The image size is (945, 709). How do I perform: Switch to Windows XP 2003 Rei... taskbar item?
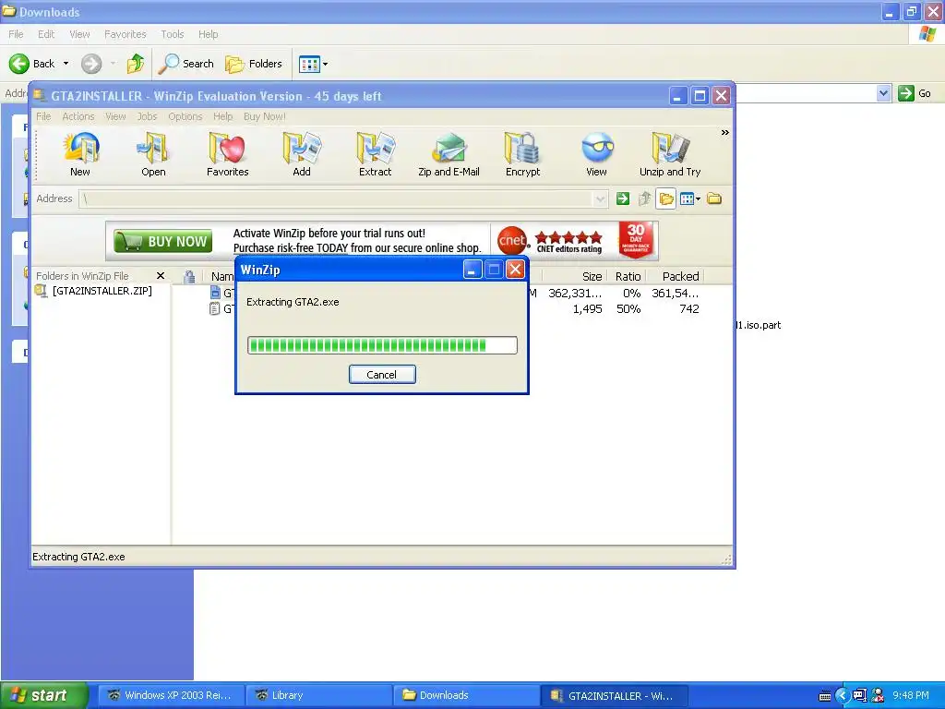pos(171,695)
